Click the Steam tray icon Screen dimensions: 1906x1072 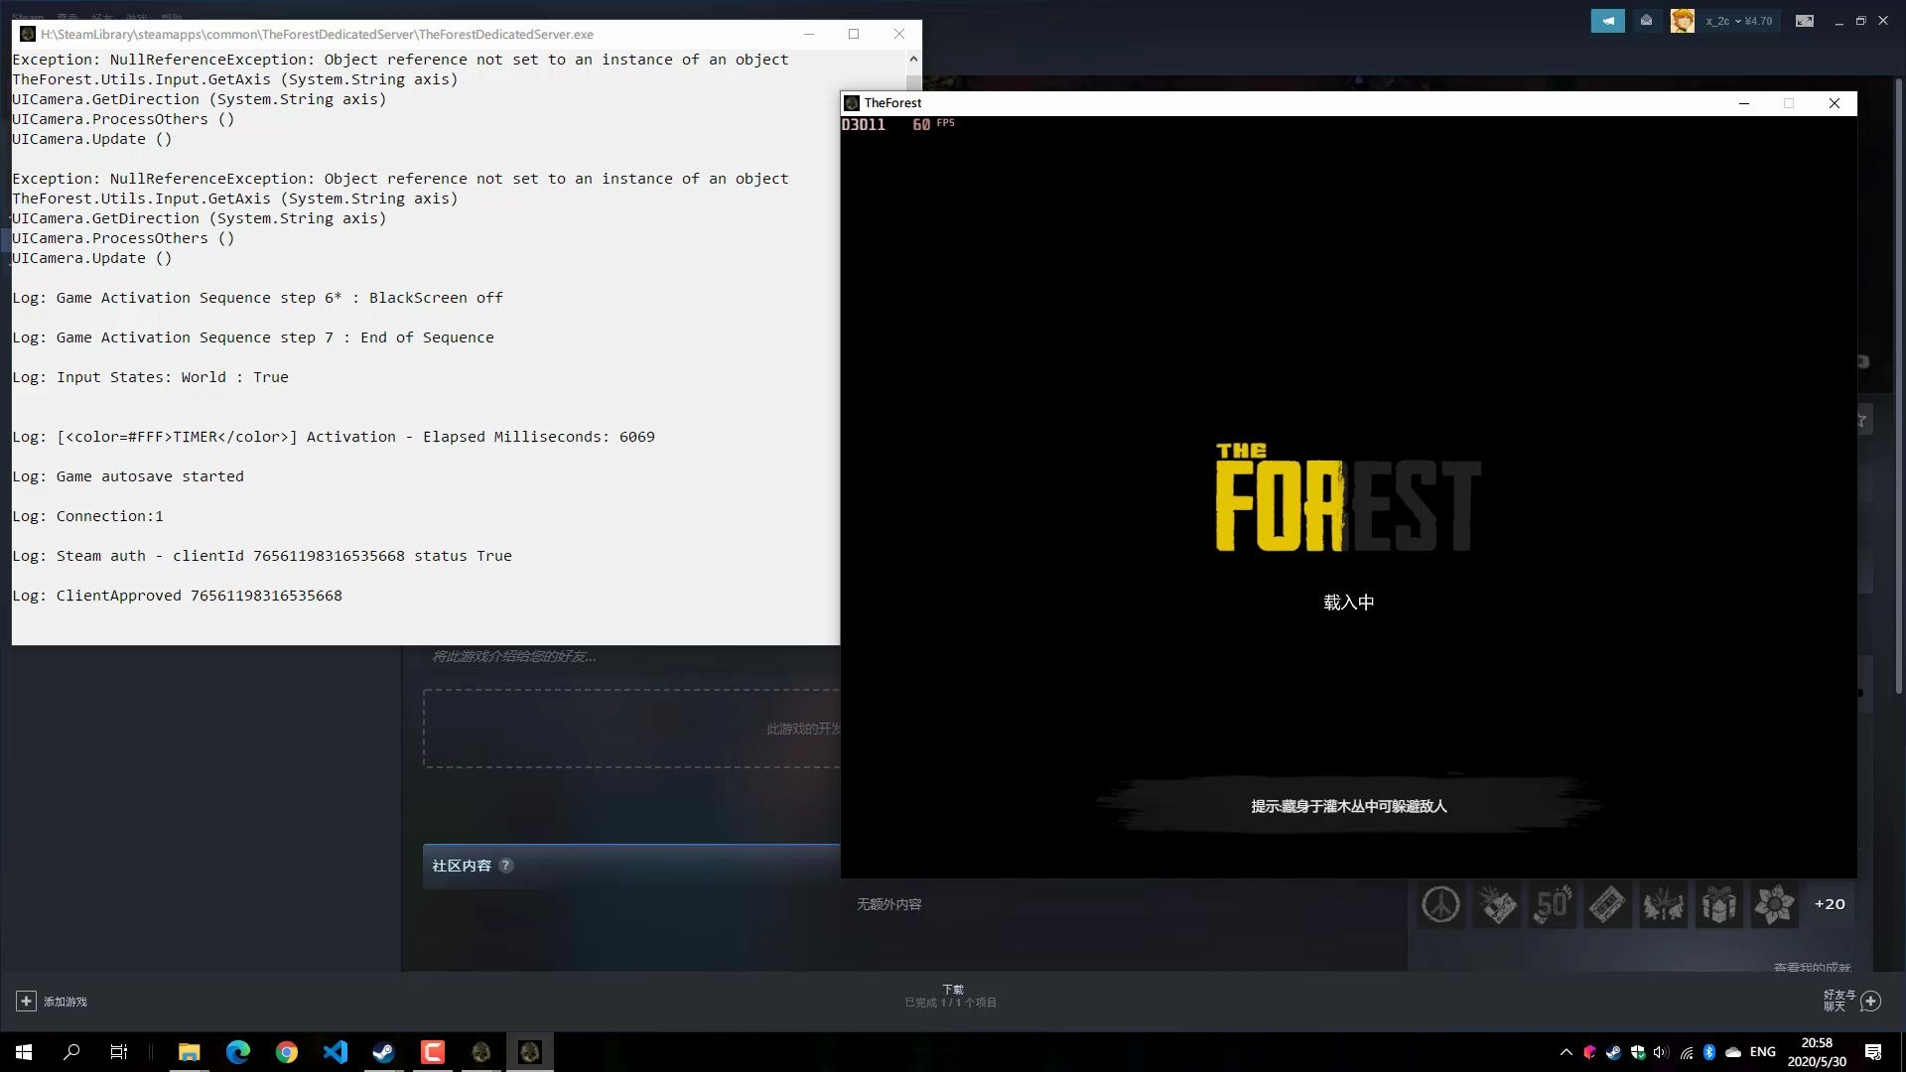click(1613, 1052)
